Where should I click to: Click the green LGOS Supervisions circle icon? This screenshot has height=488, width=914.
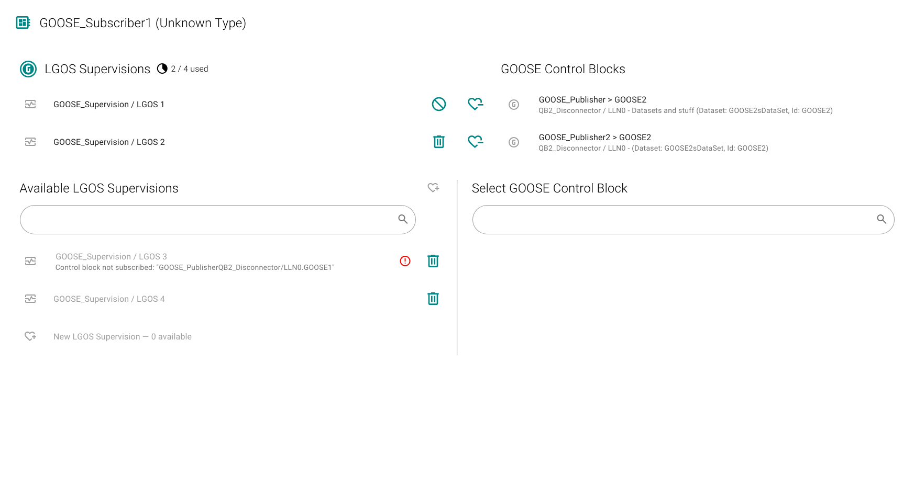point(28,69)
